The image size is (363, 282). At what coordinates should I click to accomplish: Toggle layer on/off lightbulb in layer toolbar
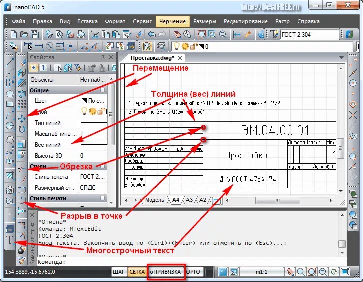click(177, 46)
